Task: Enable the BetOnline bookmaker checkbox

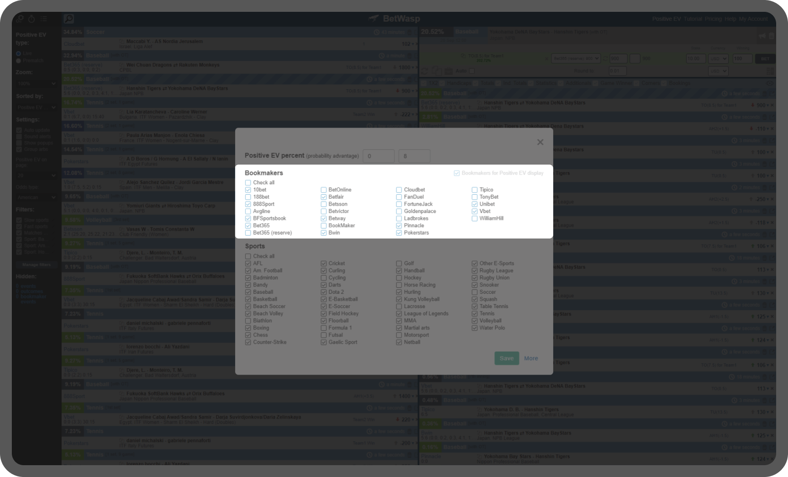Action: 323,190
